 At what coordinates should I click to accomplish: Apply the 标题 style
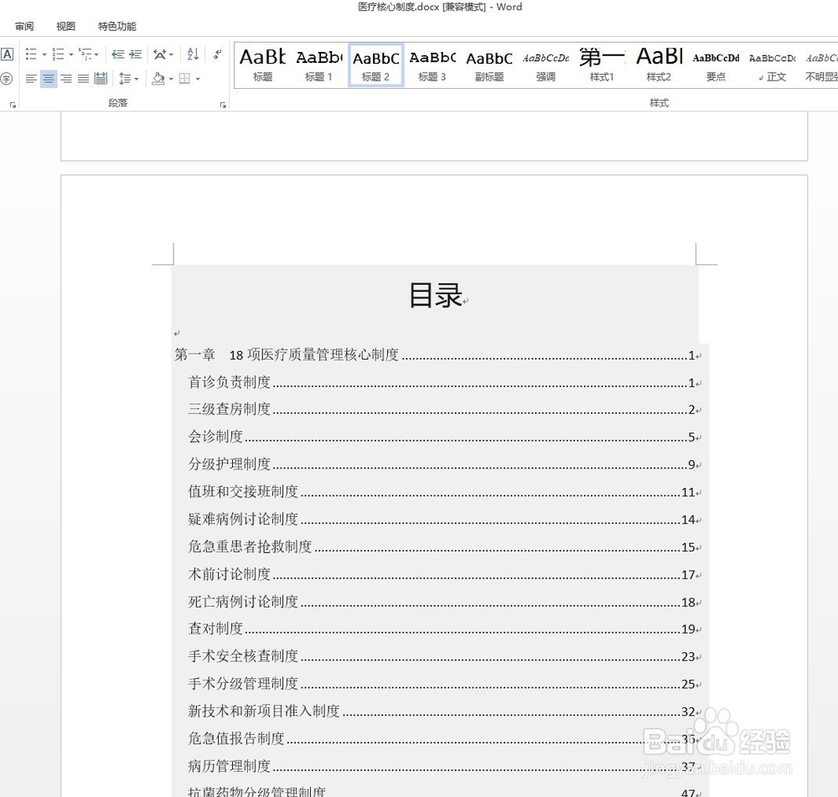click(262, 65)
